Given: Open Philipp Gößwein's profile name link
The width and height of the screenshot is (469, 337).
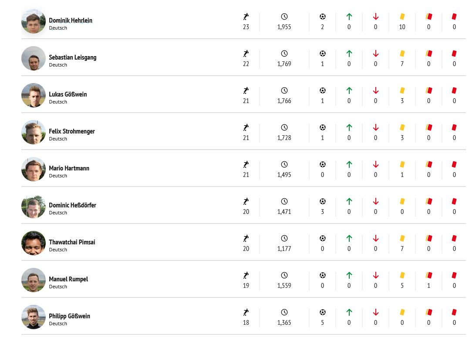Looking at the screenshot, I should [x=69, y=316].
